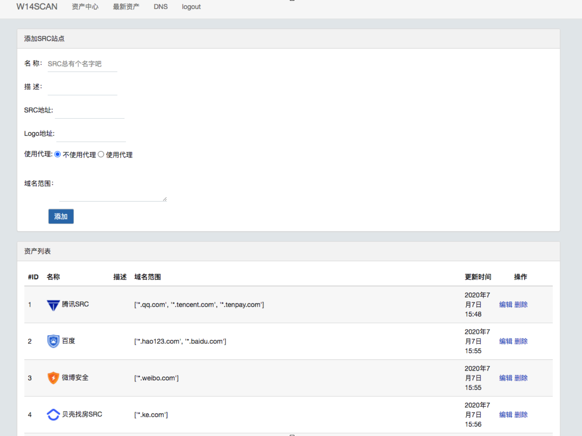Click the ['*.ke.com'] domain cell
The height and width of the screenshot is (436, 582).
[x=151, y=415]
